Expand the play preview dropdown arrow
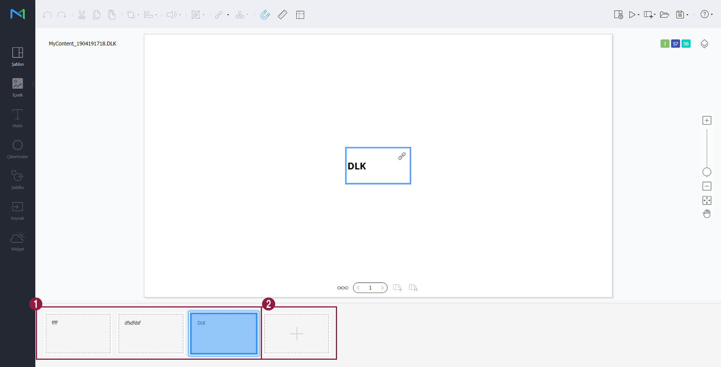721x367 pixels. pyautogui.click(x=638, y=15)
